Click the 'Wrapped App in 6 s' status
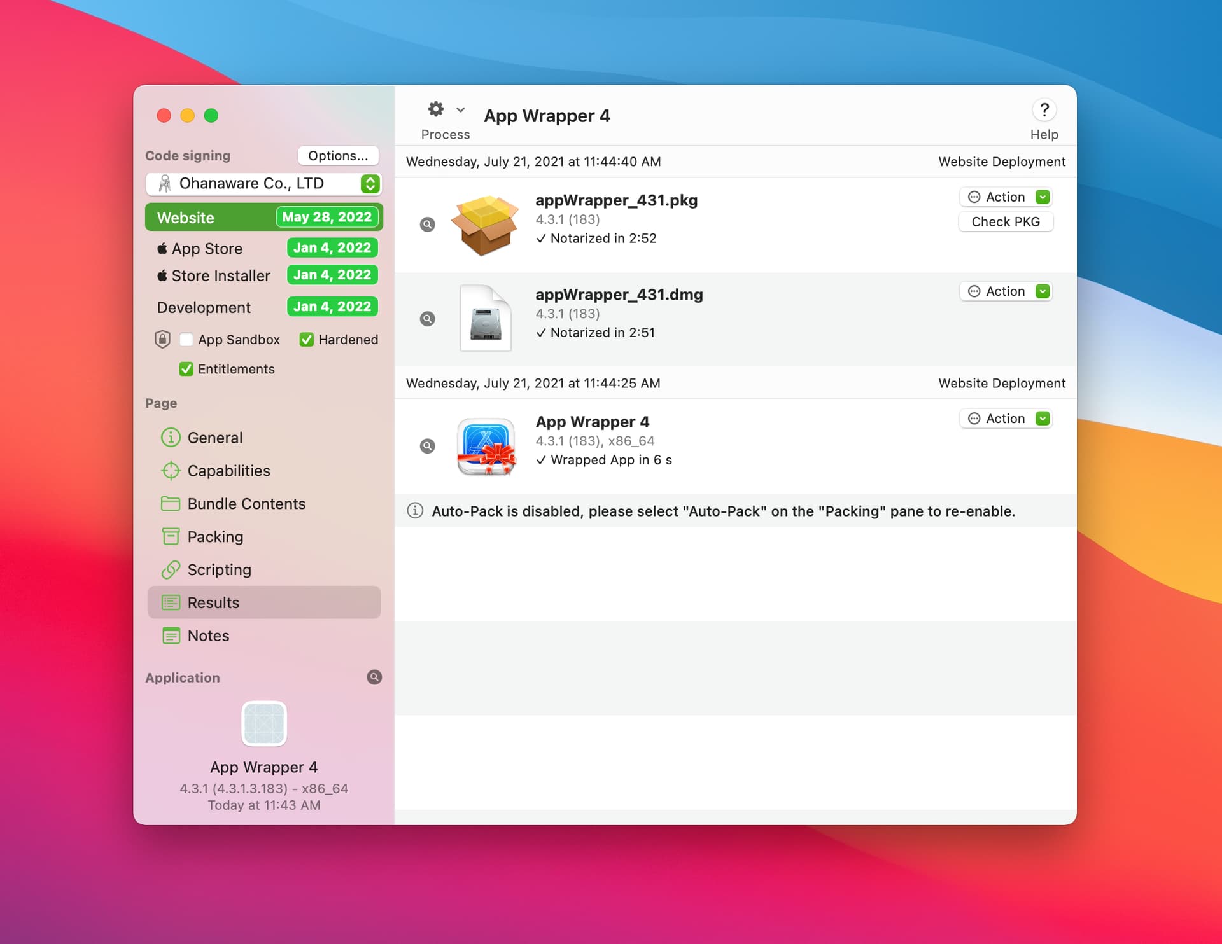This screenshot has height=944, width=1222. pos(604,460)
